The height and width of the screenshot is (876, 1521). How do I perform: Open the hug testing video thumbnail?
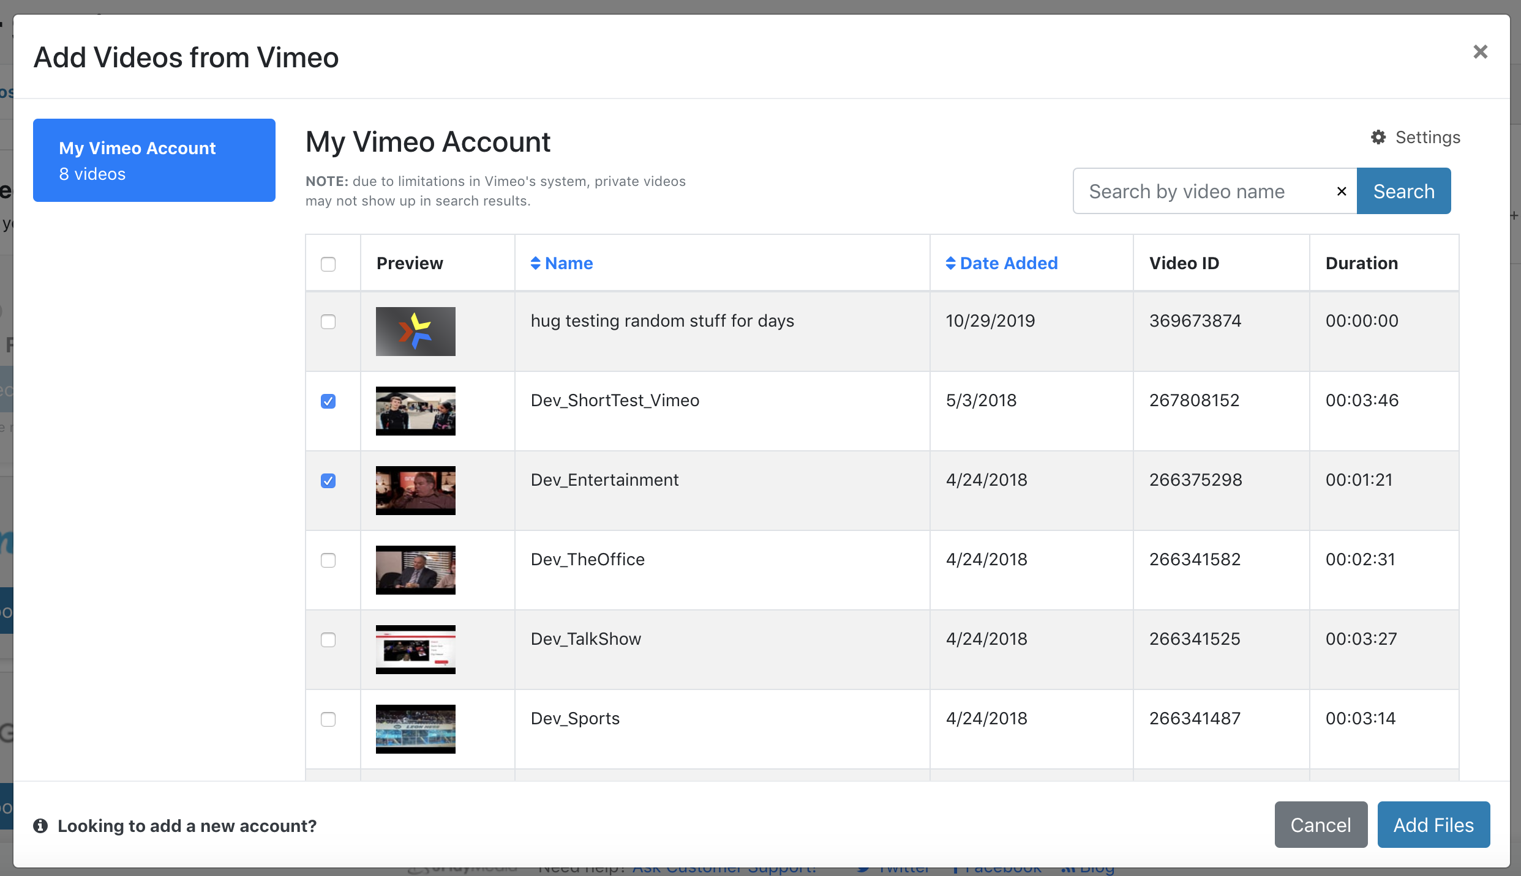coord(416,332)
